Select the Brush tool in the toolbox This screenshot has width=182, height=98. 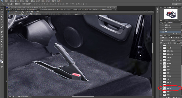point(2,27)
